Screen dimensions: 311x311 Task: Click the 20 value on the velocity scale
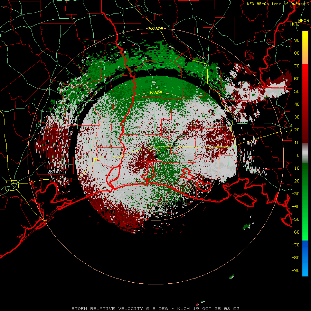pyautogui.click(x=297, y=130)
